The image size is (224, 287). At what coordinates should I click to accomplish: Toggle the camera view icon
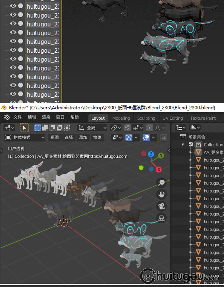pyautogui.click(x=162, y=206)
